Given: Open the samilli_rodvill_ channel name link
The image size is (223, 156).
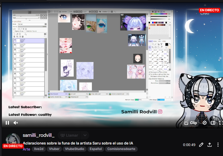Looking at the screenshot, I should (x=39, y=135).
